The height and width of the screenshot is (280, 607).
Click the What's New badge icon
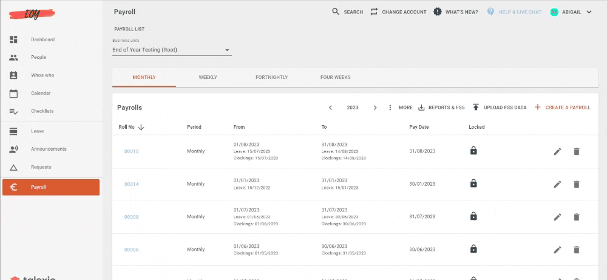pos(438,12)
